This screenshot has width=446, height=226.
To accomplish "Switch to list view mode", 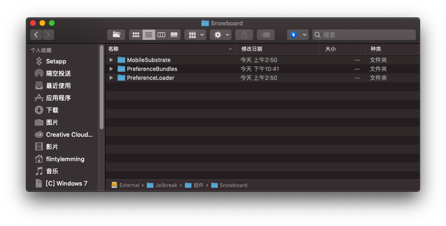I will (x=149, y=35).
